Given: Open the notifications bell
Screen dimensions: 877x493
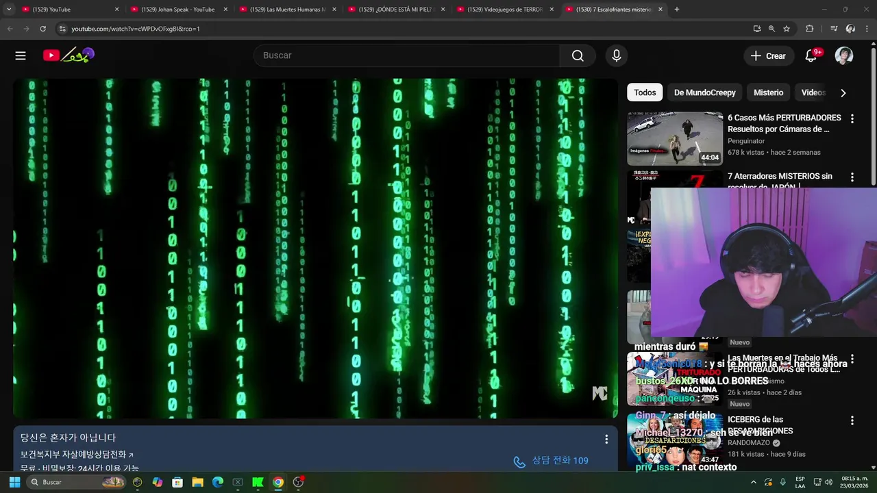Looking at the screenshot, I should (811, 55).
